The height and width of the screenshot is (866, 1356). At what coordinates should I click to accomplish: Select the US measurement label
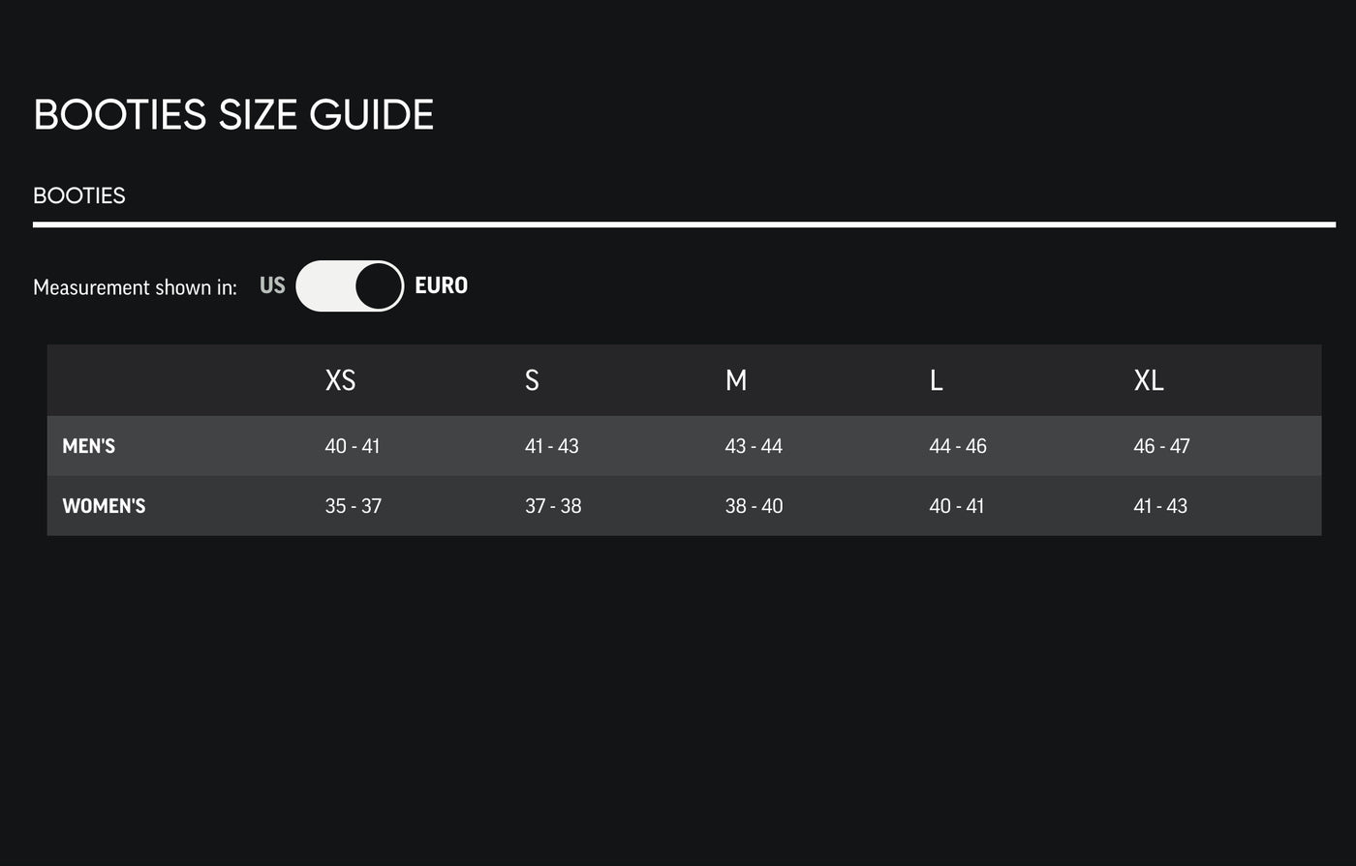pos(272,285)
